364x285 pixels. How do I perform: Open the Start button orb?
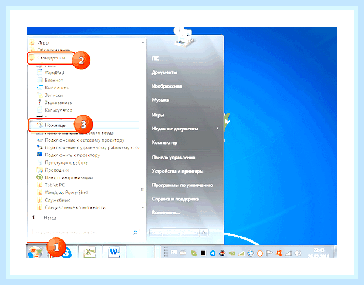[x=35, y=252]
